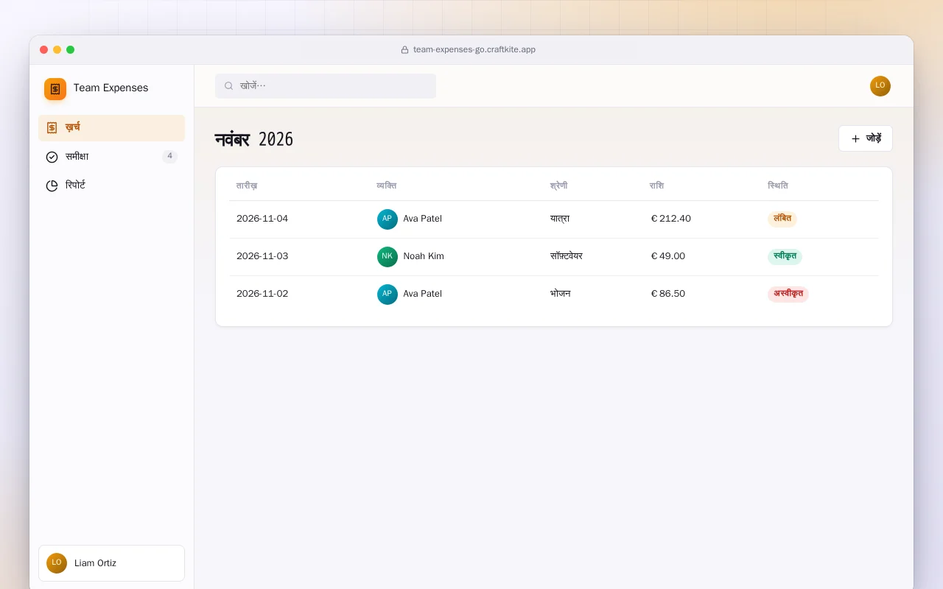Focus the खोजें search field
This screenshot has width=943, height=589.
pos(326,86)
